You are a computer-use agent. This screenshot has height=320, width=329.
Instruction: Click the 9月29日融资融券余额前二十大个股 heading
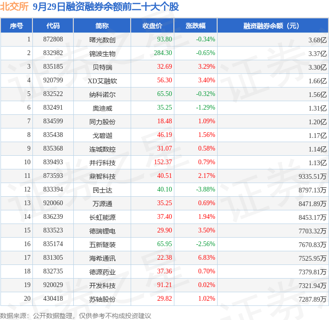pos(106,7)
